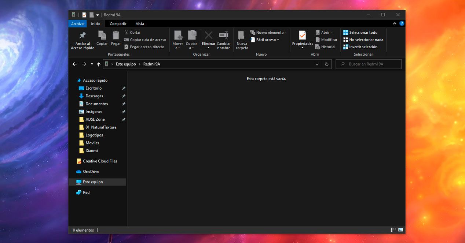Go up one folder level
465x243 pixels.
tap(99, 64)
